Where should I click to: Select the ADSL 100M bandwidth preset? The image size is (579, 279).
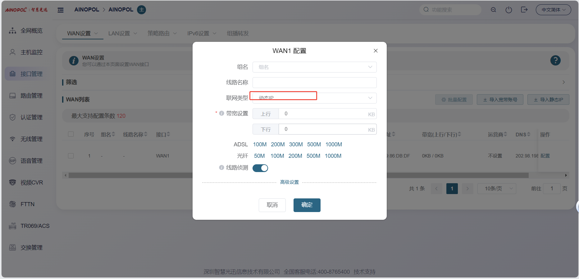point(260,144)
